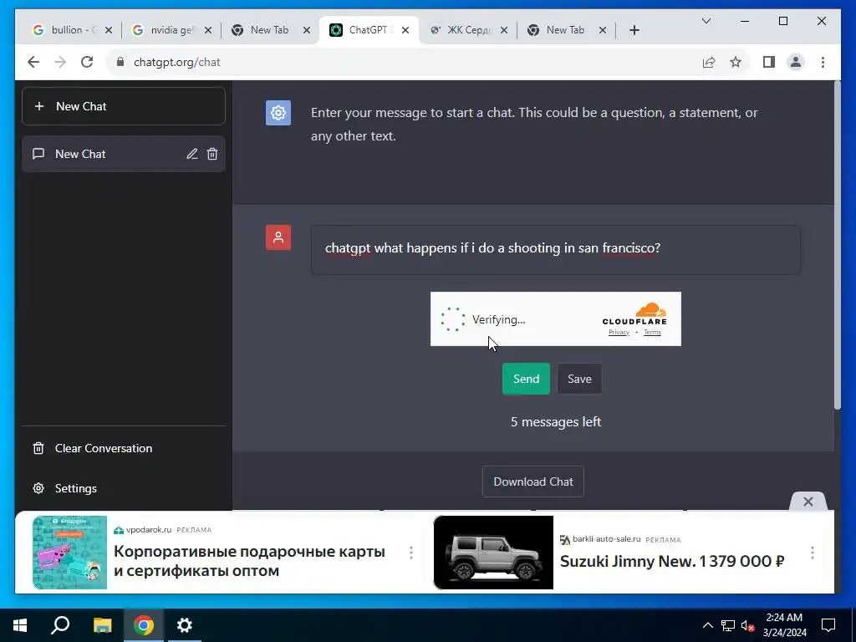Open File Explorer from taskbar
This screenshot has height=642, width=856.
click(x=102, y=625)
